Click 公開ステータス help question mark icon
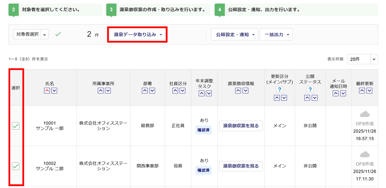 tap(310, 89)
